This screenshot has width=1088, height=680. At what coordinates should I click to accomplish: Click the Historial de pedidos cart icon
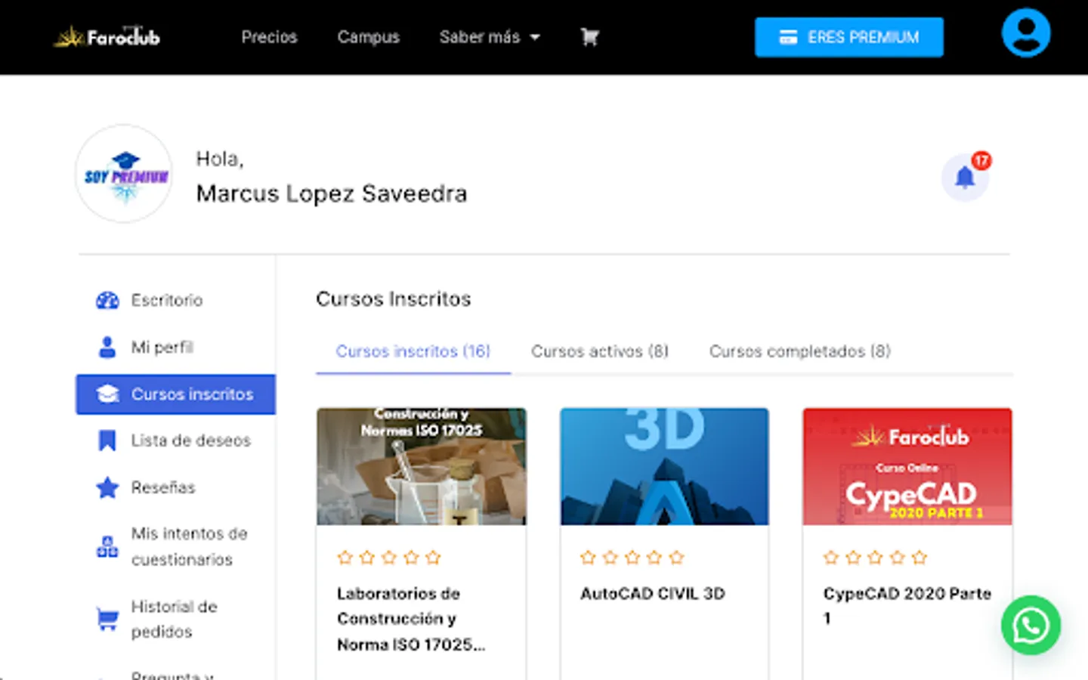(107, 619)
